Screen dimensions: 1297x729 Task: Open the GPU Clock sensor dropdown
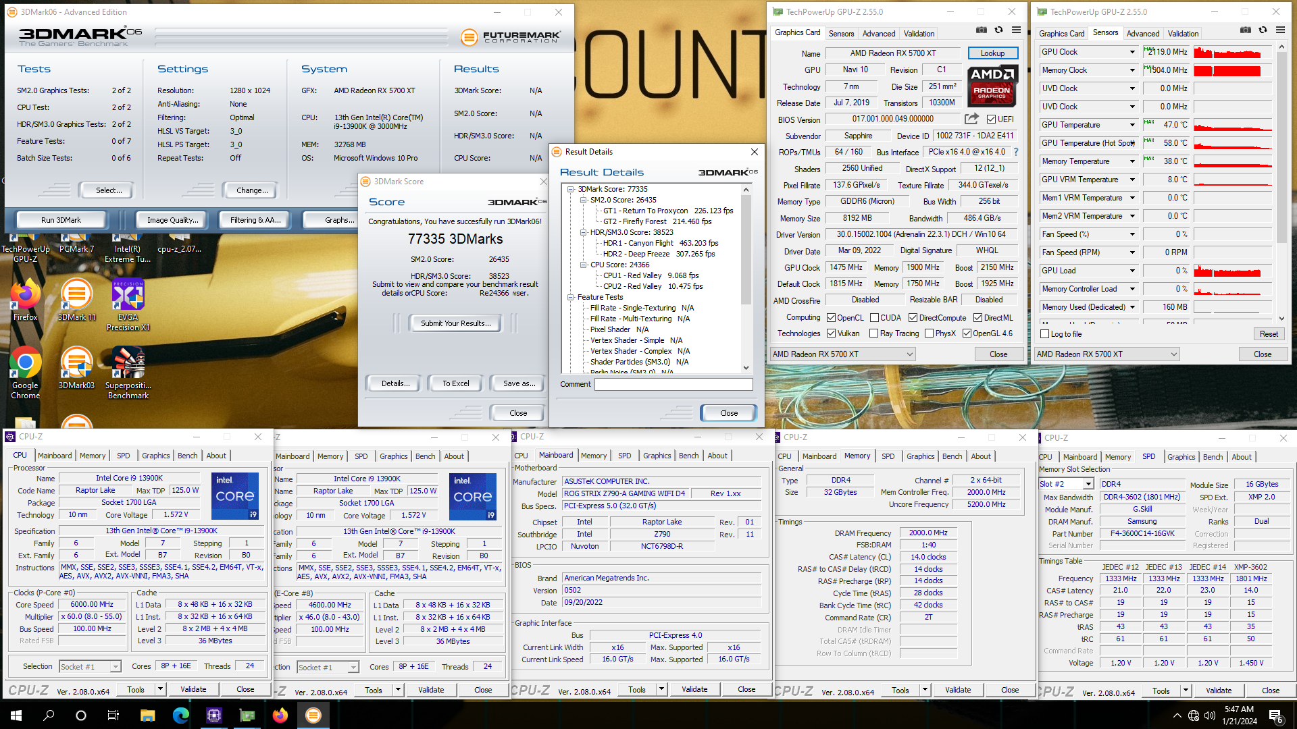[1132, 52]
